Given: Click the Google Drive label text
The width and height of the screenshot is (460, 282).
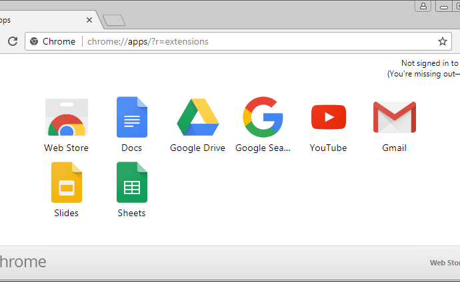Looking at the screenshot, I should click(x=198, y=148).
